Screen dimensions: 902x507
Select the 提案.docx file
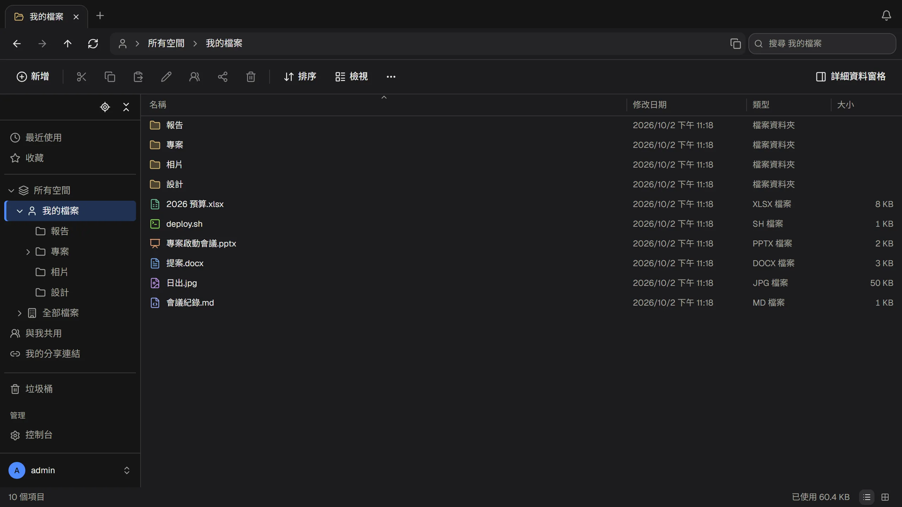click(x=521, y=263)
